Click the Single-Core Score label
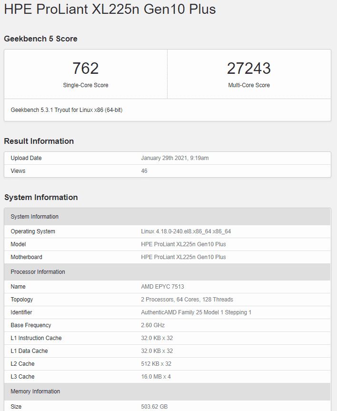The width and height of the screenshot is (337, 411). pos(85,85)
